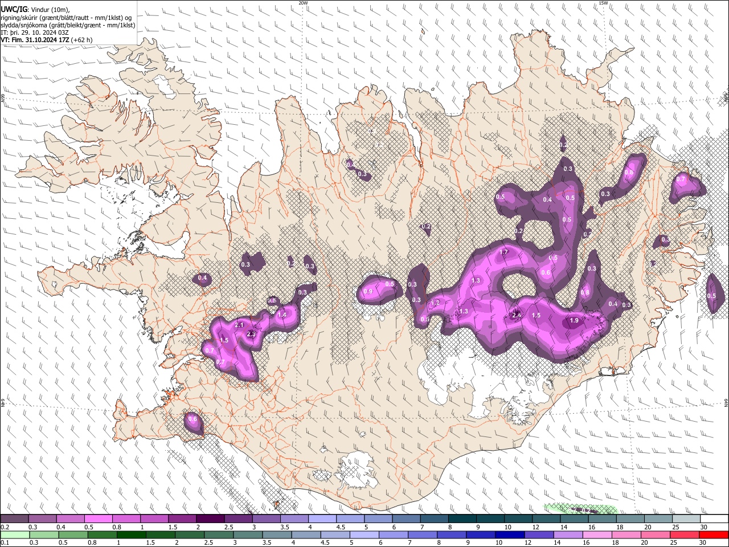Viewport: 729px width, 547px height.
Task: Click the '1.4' snowfall value on the map
Action: pyautogui.click(x=282, y=315)
